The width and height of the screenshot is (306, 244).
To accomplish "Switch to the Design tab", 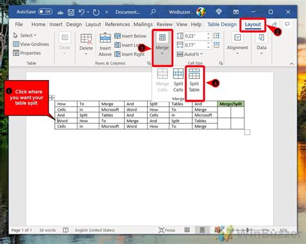I will (74, 25).
